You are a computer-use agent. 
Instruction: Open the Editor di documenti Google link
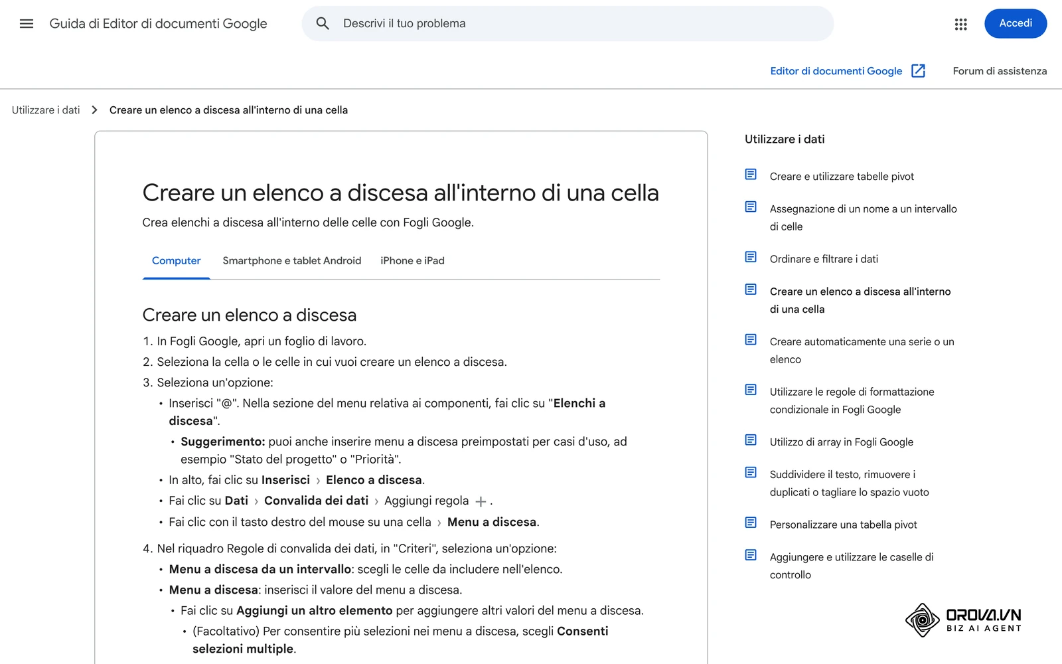coord(836,71)
